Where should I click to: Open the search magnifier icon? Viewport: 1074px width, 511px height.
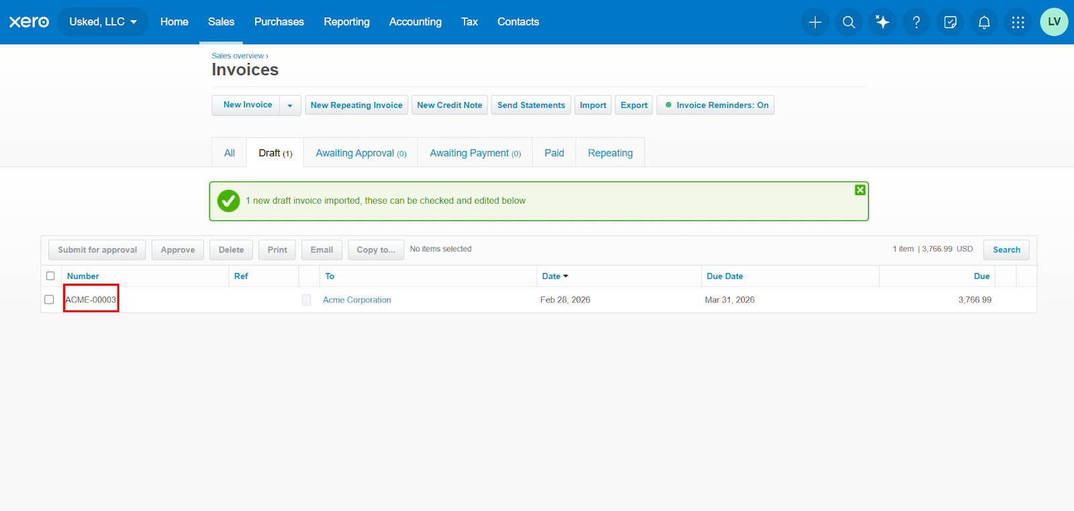coord(848,22)
